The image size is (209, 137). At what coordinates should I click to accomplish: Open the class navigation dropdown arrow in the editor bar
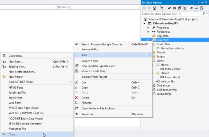[x=56, y=7]
